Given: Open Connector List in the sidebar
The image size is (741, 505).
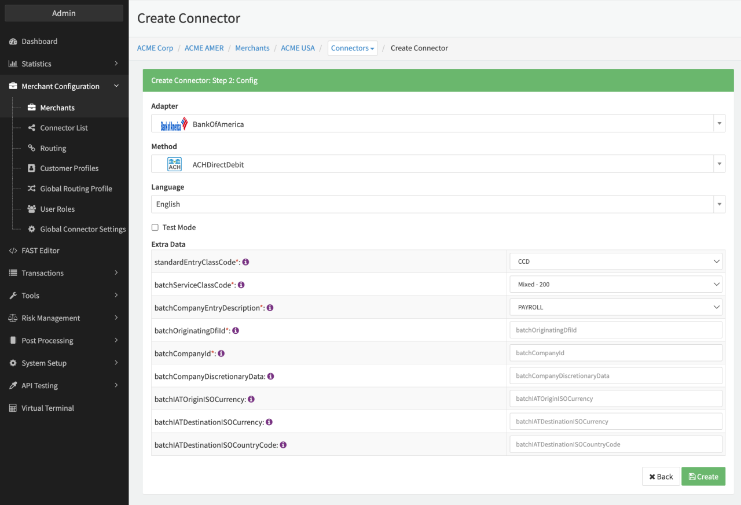Looking at the screenshot, I should click(64, 128).
